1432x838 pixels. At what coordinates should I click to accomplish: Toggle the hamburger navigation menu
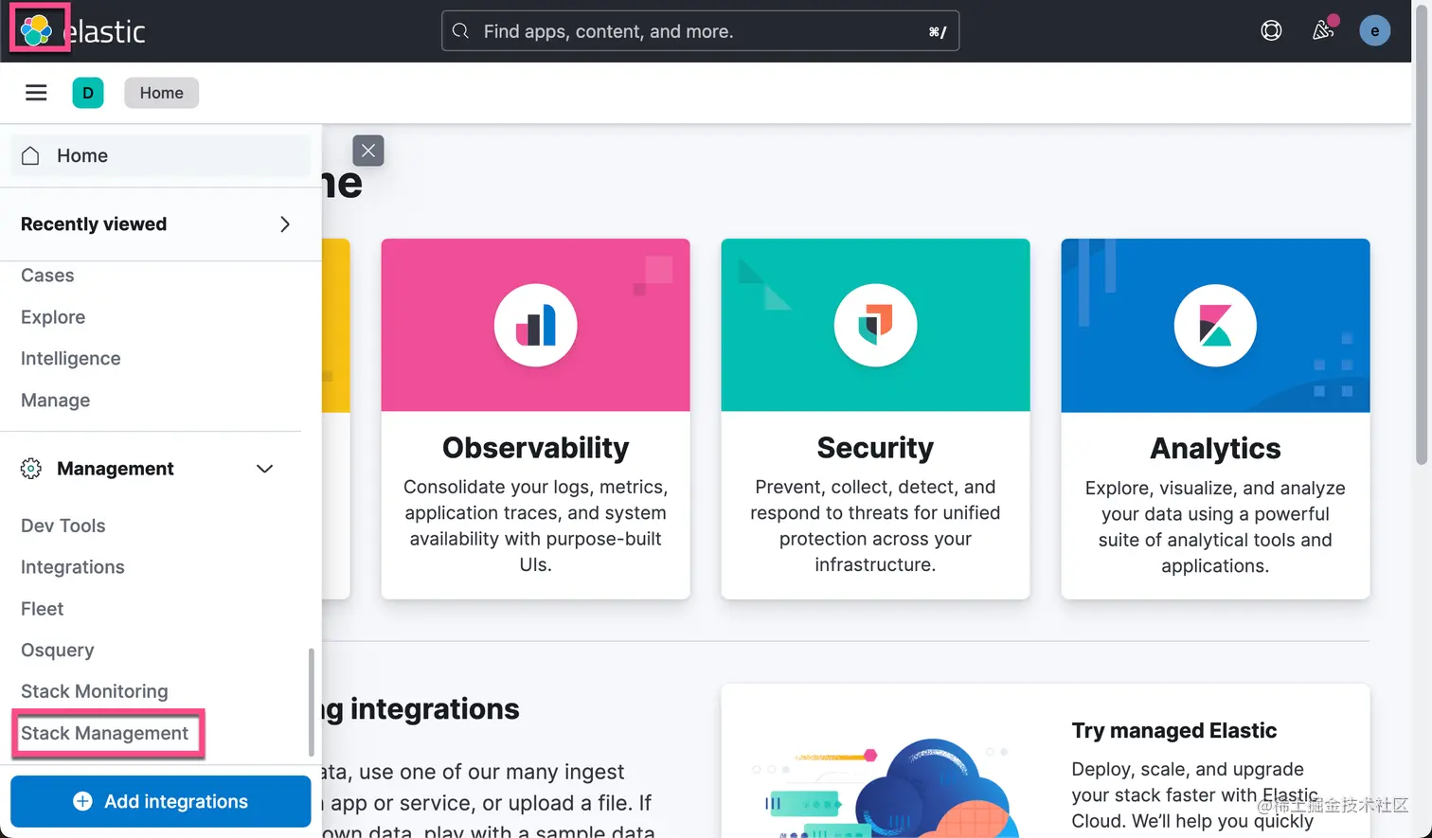pos(36,93)
